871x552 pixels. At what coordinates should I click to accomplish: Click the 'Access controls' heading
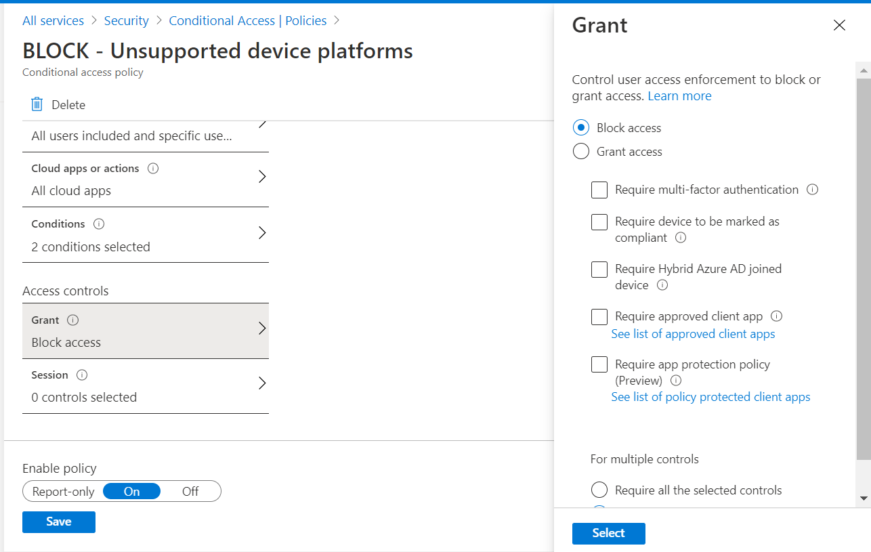click(66, 291)
